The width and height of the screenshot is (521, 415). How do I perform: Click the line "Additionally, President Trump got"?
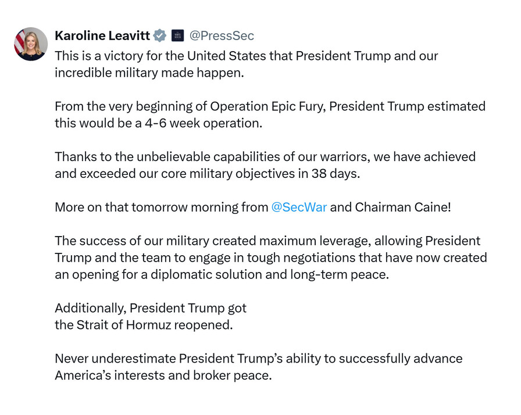click(x=151, y=308)
